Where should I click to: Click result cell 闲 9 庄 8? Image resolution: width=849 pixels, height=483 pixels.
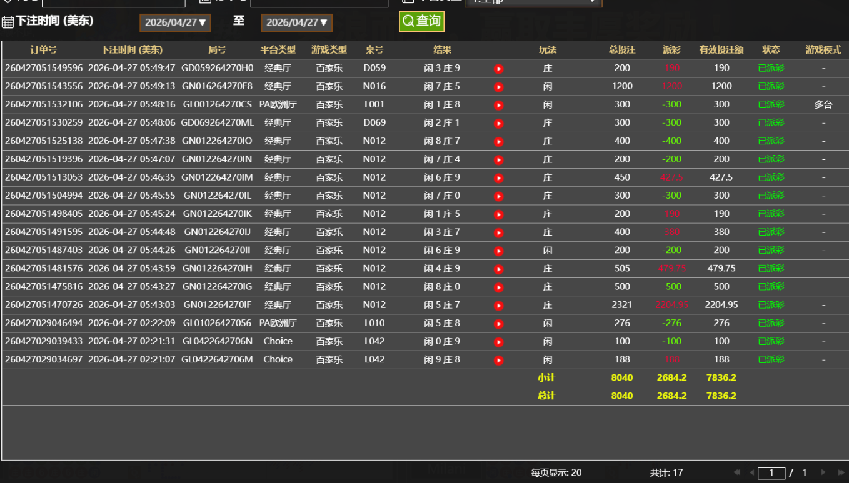point(442,359)
